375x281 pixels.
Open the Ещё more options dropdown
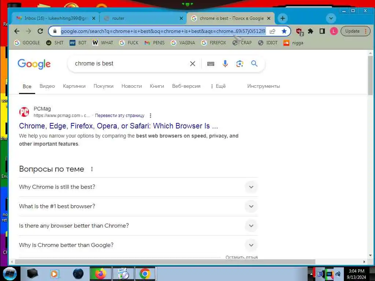point(218,86)
